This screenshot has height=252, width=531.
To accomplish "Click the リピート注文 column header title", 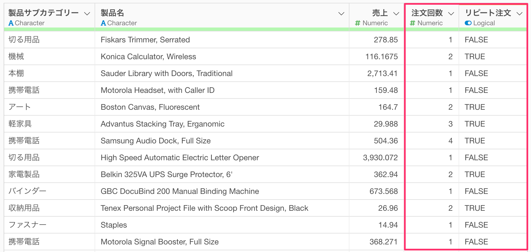I will point(488,13).
